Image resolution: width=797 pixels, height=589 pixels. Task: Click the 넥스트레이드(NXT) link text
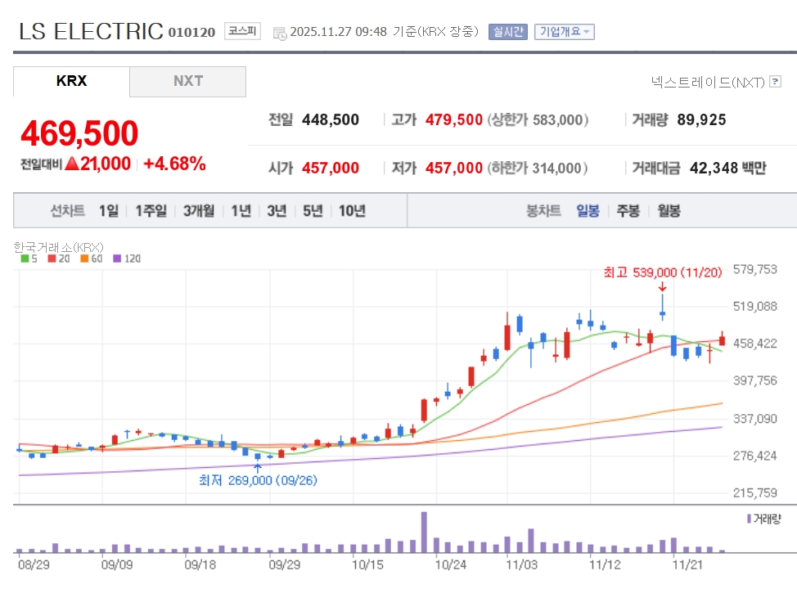tap(708, 82)
